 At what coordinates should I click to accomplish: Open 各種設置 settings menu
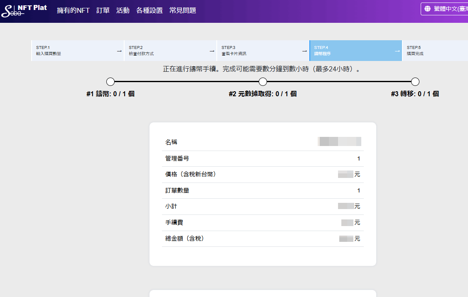click(149, 10)
